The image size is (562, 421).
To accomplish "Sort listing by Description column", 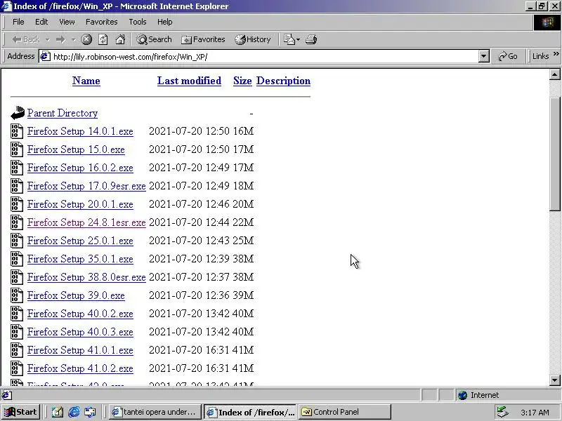I will [x=283, y=81].
